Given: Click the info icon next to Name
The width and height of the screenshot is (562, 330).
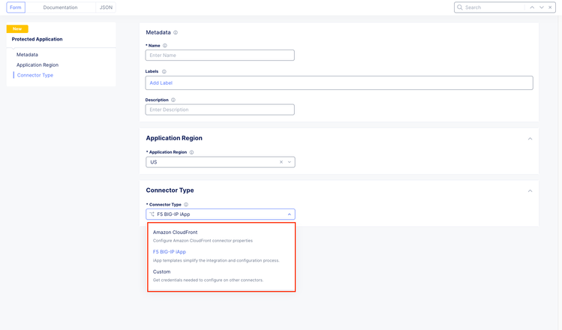Looking at the screenshot, I should click(165, 46).
